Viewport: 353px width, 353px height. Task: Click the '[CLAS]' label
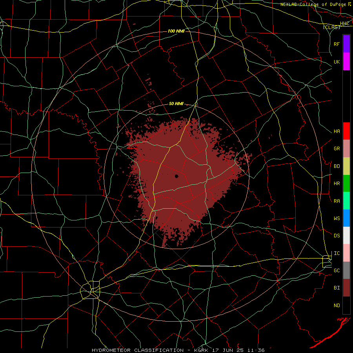(x=331, y=27)
